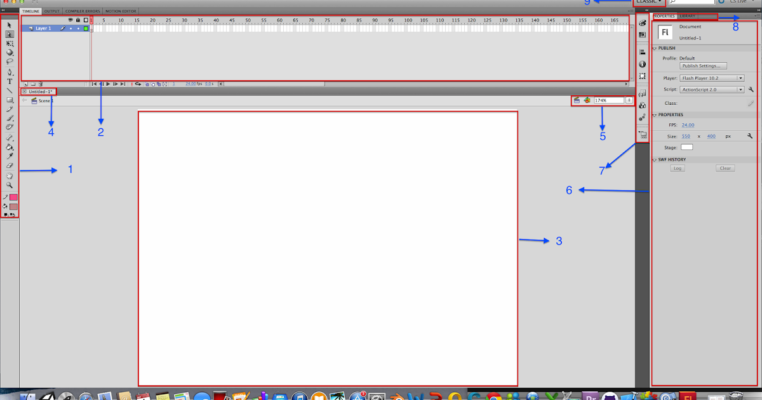Enable onion skin mode
This screenshot has width=762, height=400.
[x=147, y=83]
